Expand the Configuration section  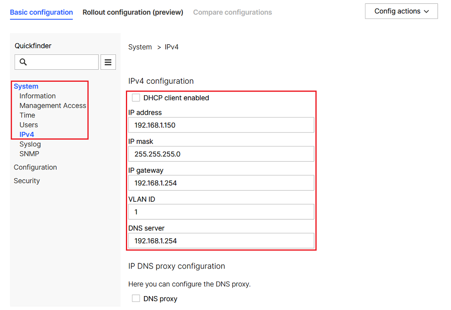pyautogui.click(x=35, y=167)
